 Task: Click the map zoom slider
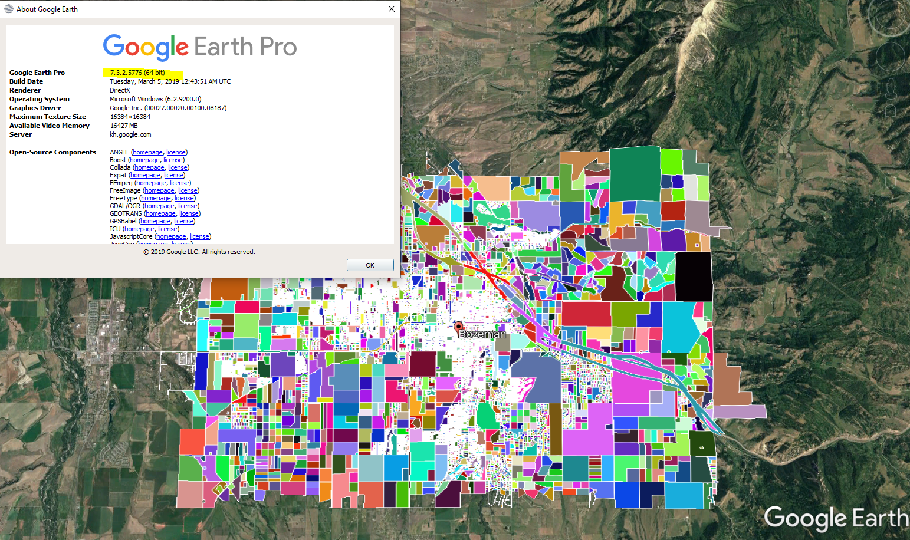pyautogui.click(x=891, y=147)
